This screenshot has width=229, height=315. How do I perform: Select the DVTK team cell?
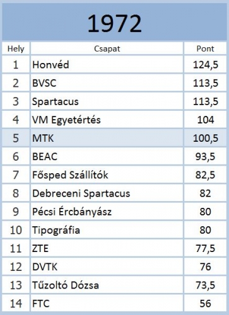[x=107, y=266]
